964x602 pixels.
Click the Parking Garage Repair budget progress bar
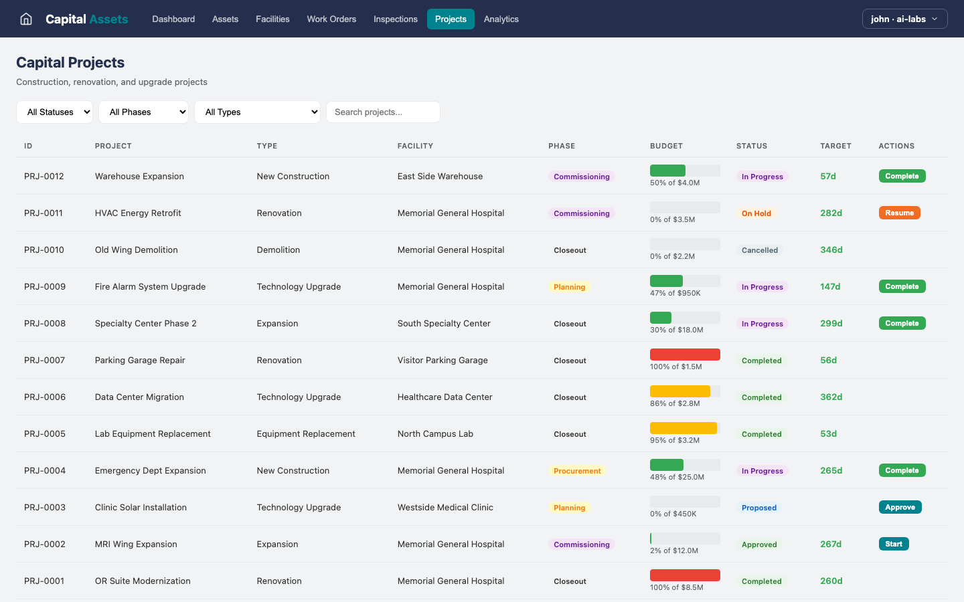pos(685,354)
